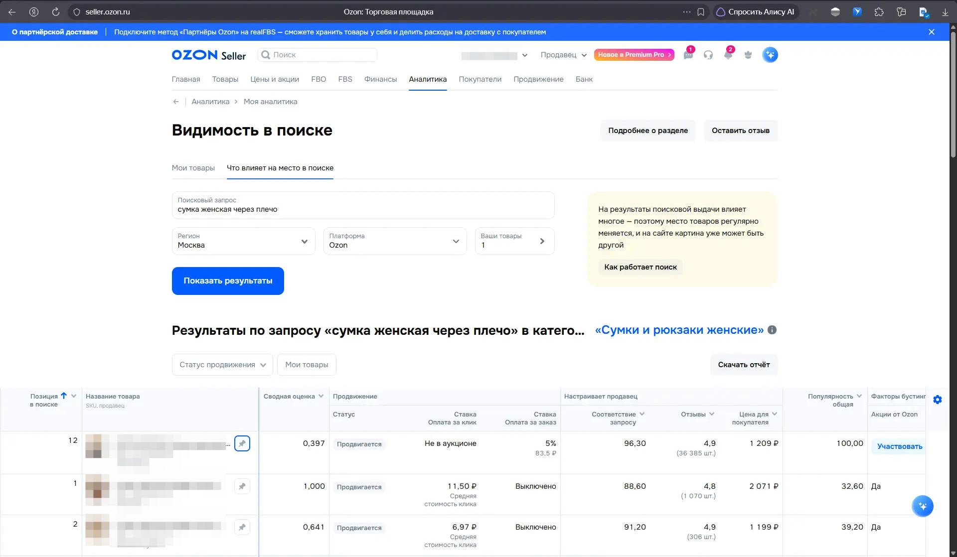
Task: Open the 'FBO' menu item
Action: coord(319,79)
